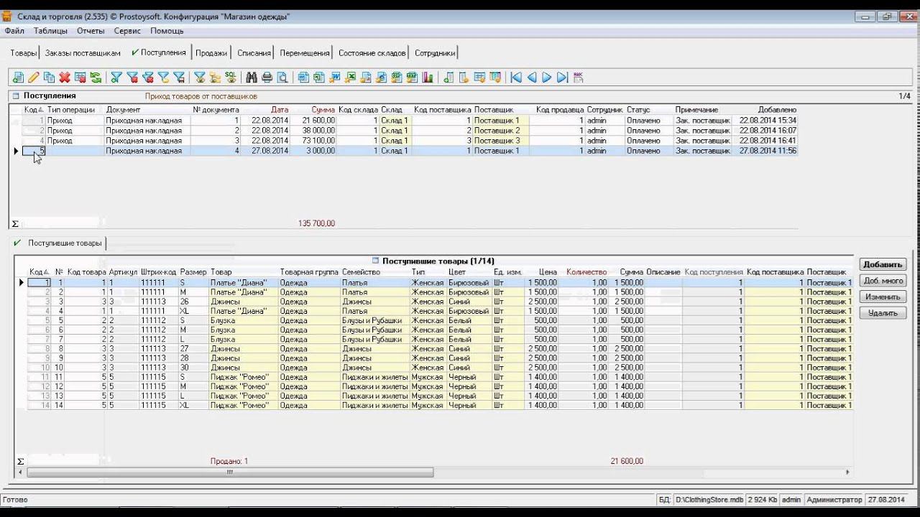Click the Доб. много button
The height and width of the screenshot is (517, 920).
point(883,281)
